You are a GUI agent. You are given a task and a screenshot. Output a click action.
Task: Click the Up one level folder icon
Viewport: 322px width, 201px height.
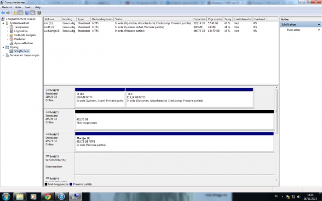click(x=15, y=13)
